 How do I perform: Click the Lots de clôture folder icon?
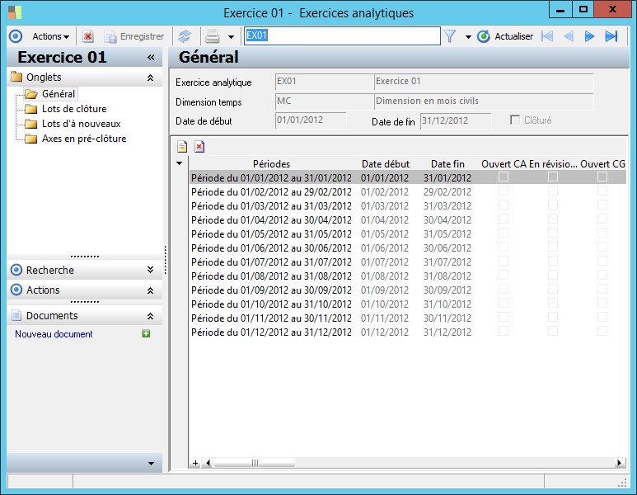tap(30, 109)
